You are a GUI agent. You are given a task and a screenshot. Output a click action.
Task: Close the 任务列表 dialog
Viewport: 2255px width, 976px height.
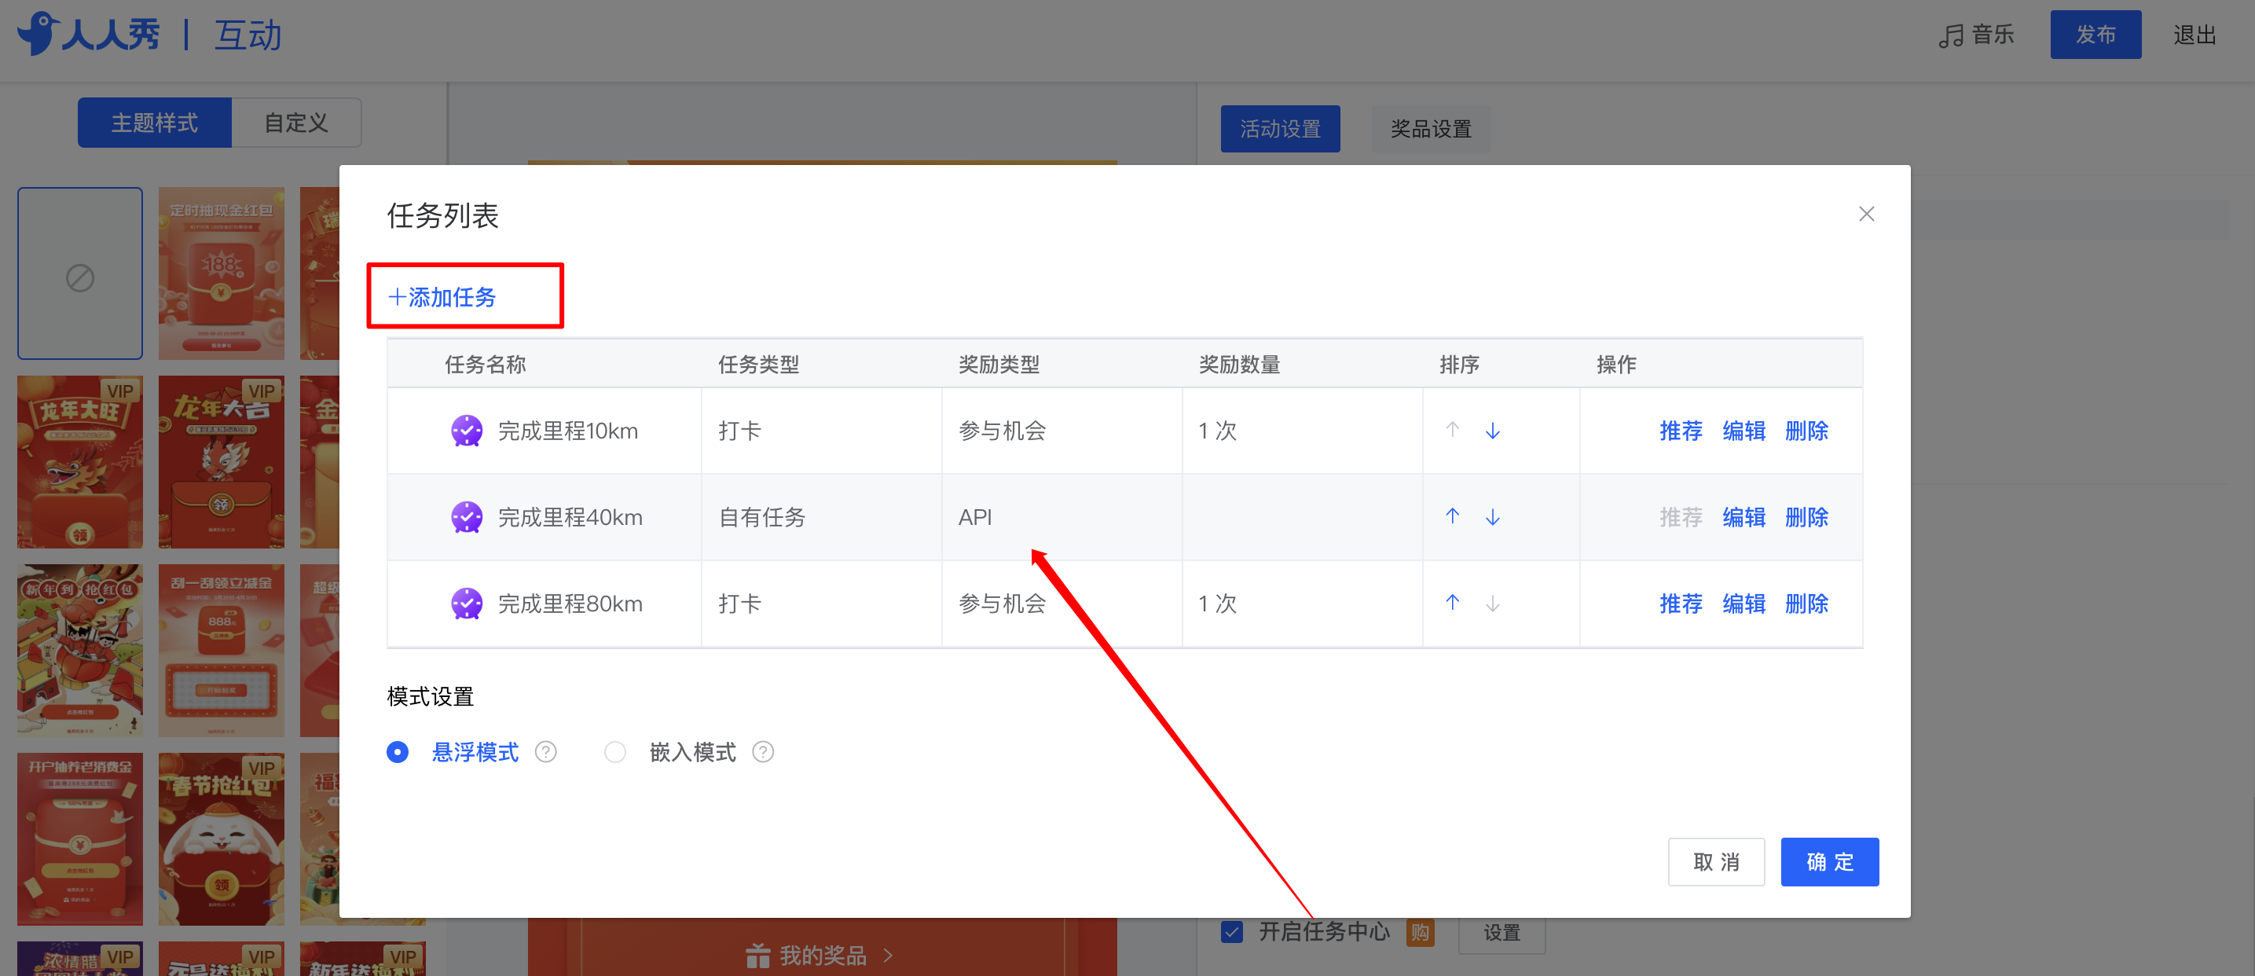1866,215
